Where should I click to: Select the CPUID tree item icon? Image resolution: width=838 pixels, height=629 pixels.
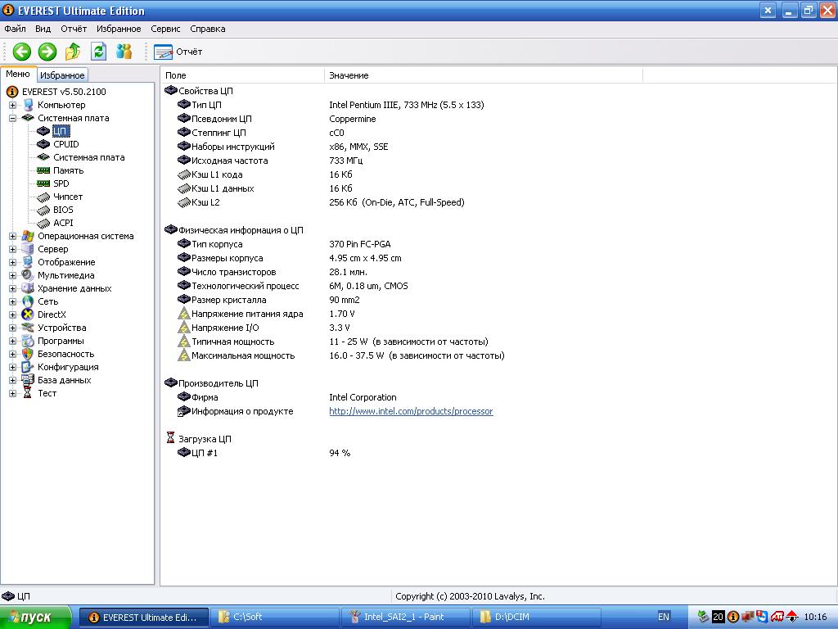pyautogui.click(x=43, y=144)
